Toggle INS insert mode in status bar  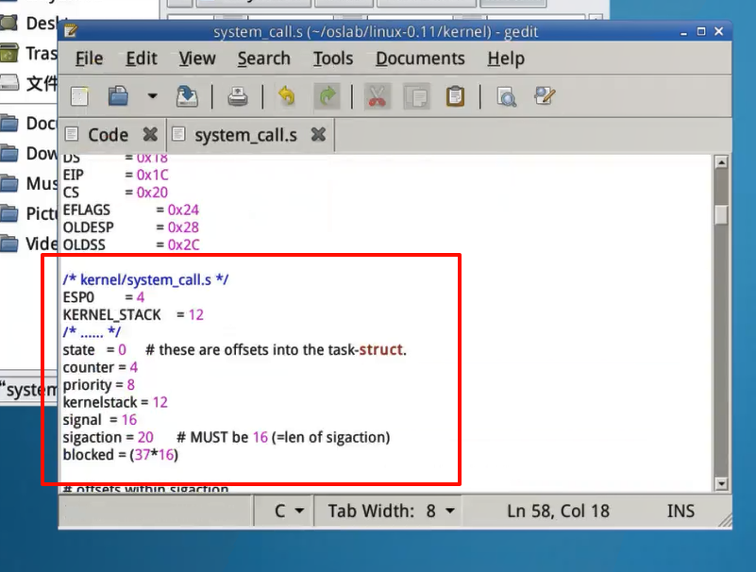click(x=680, y=512)
